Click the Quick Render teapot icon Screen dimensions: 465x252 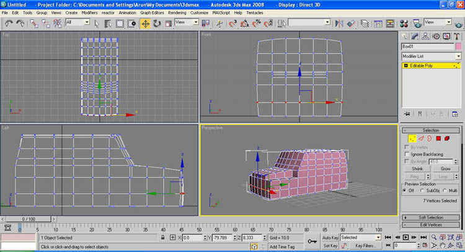[459, 24]
